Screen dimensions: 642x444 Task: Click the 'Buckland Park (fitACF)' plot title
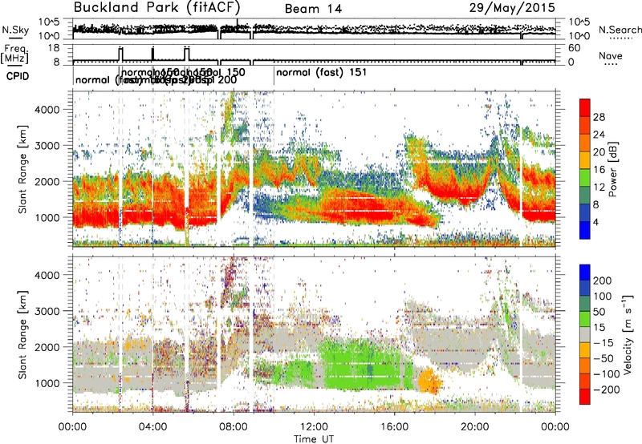click(x=156, y=8)
